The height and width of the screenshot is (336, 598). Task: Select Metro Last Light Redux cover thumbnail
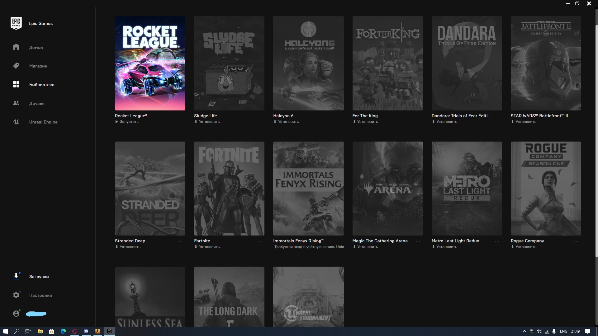pyautogui.click(x=467, y=189)
